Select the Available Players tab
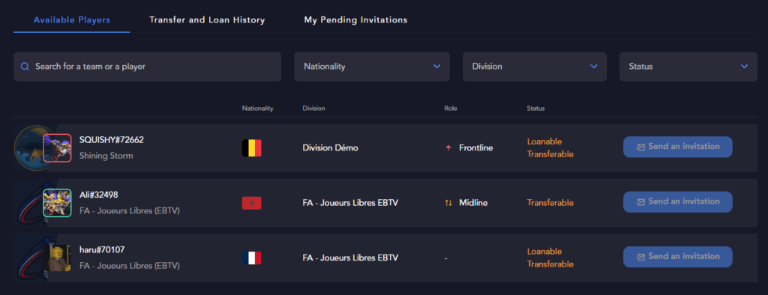768x295 pixels. [x=72, y=20]
